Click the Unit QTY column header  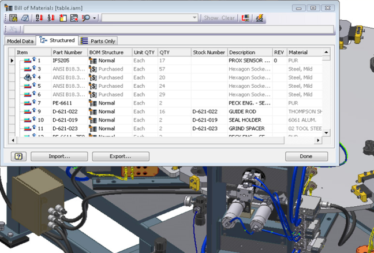coord(145,52)
